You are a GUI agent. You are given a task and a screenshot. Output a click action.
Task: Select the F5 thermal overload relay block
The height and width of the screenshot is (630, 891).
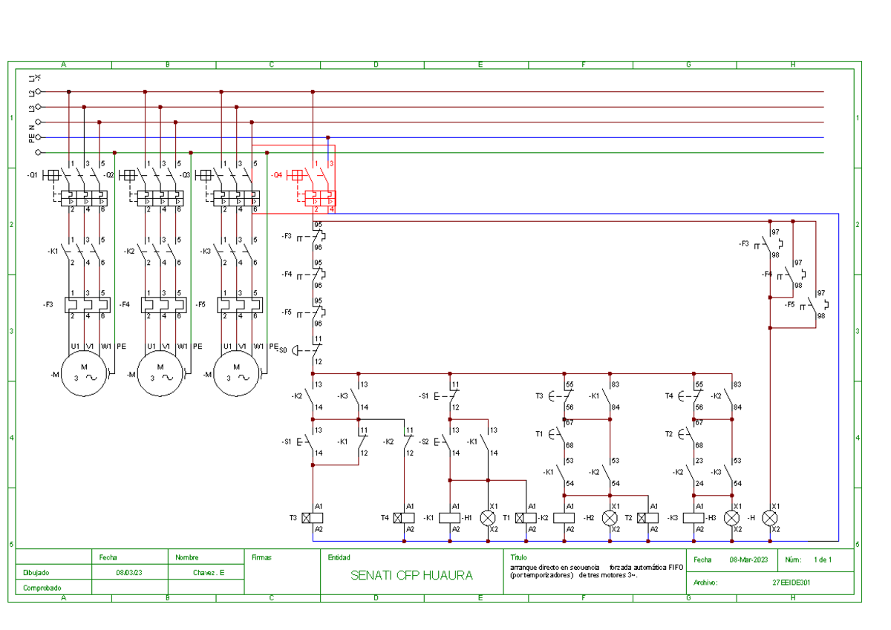238,305
